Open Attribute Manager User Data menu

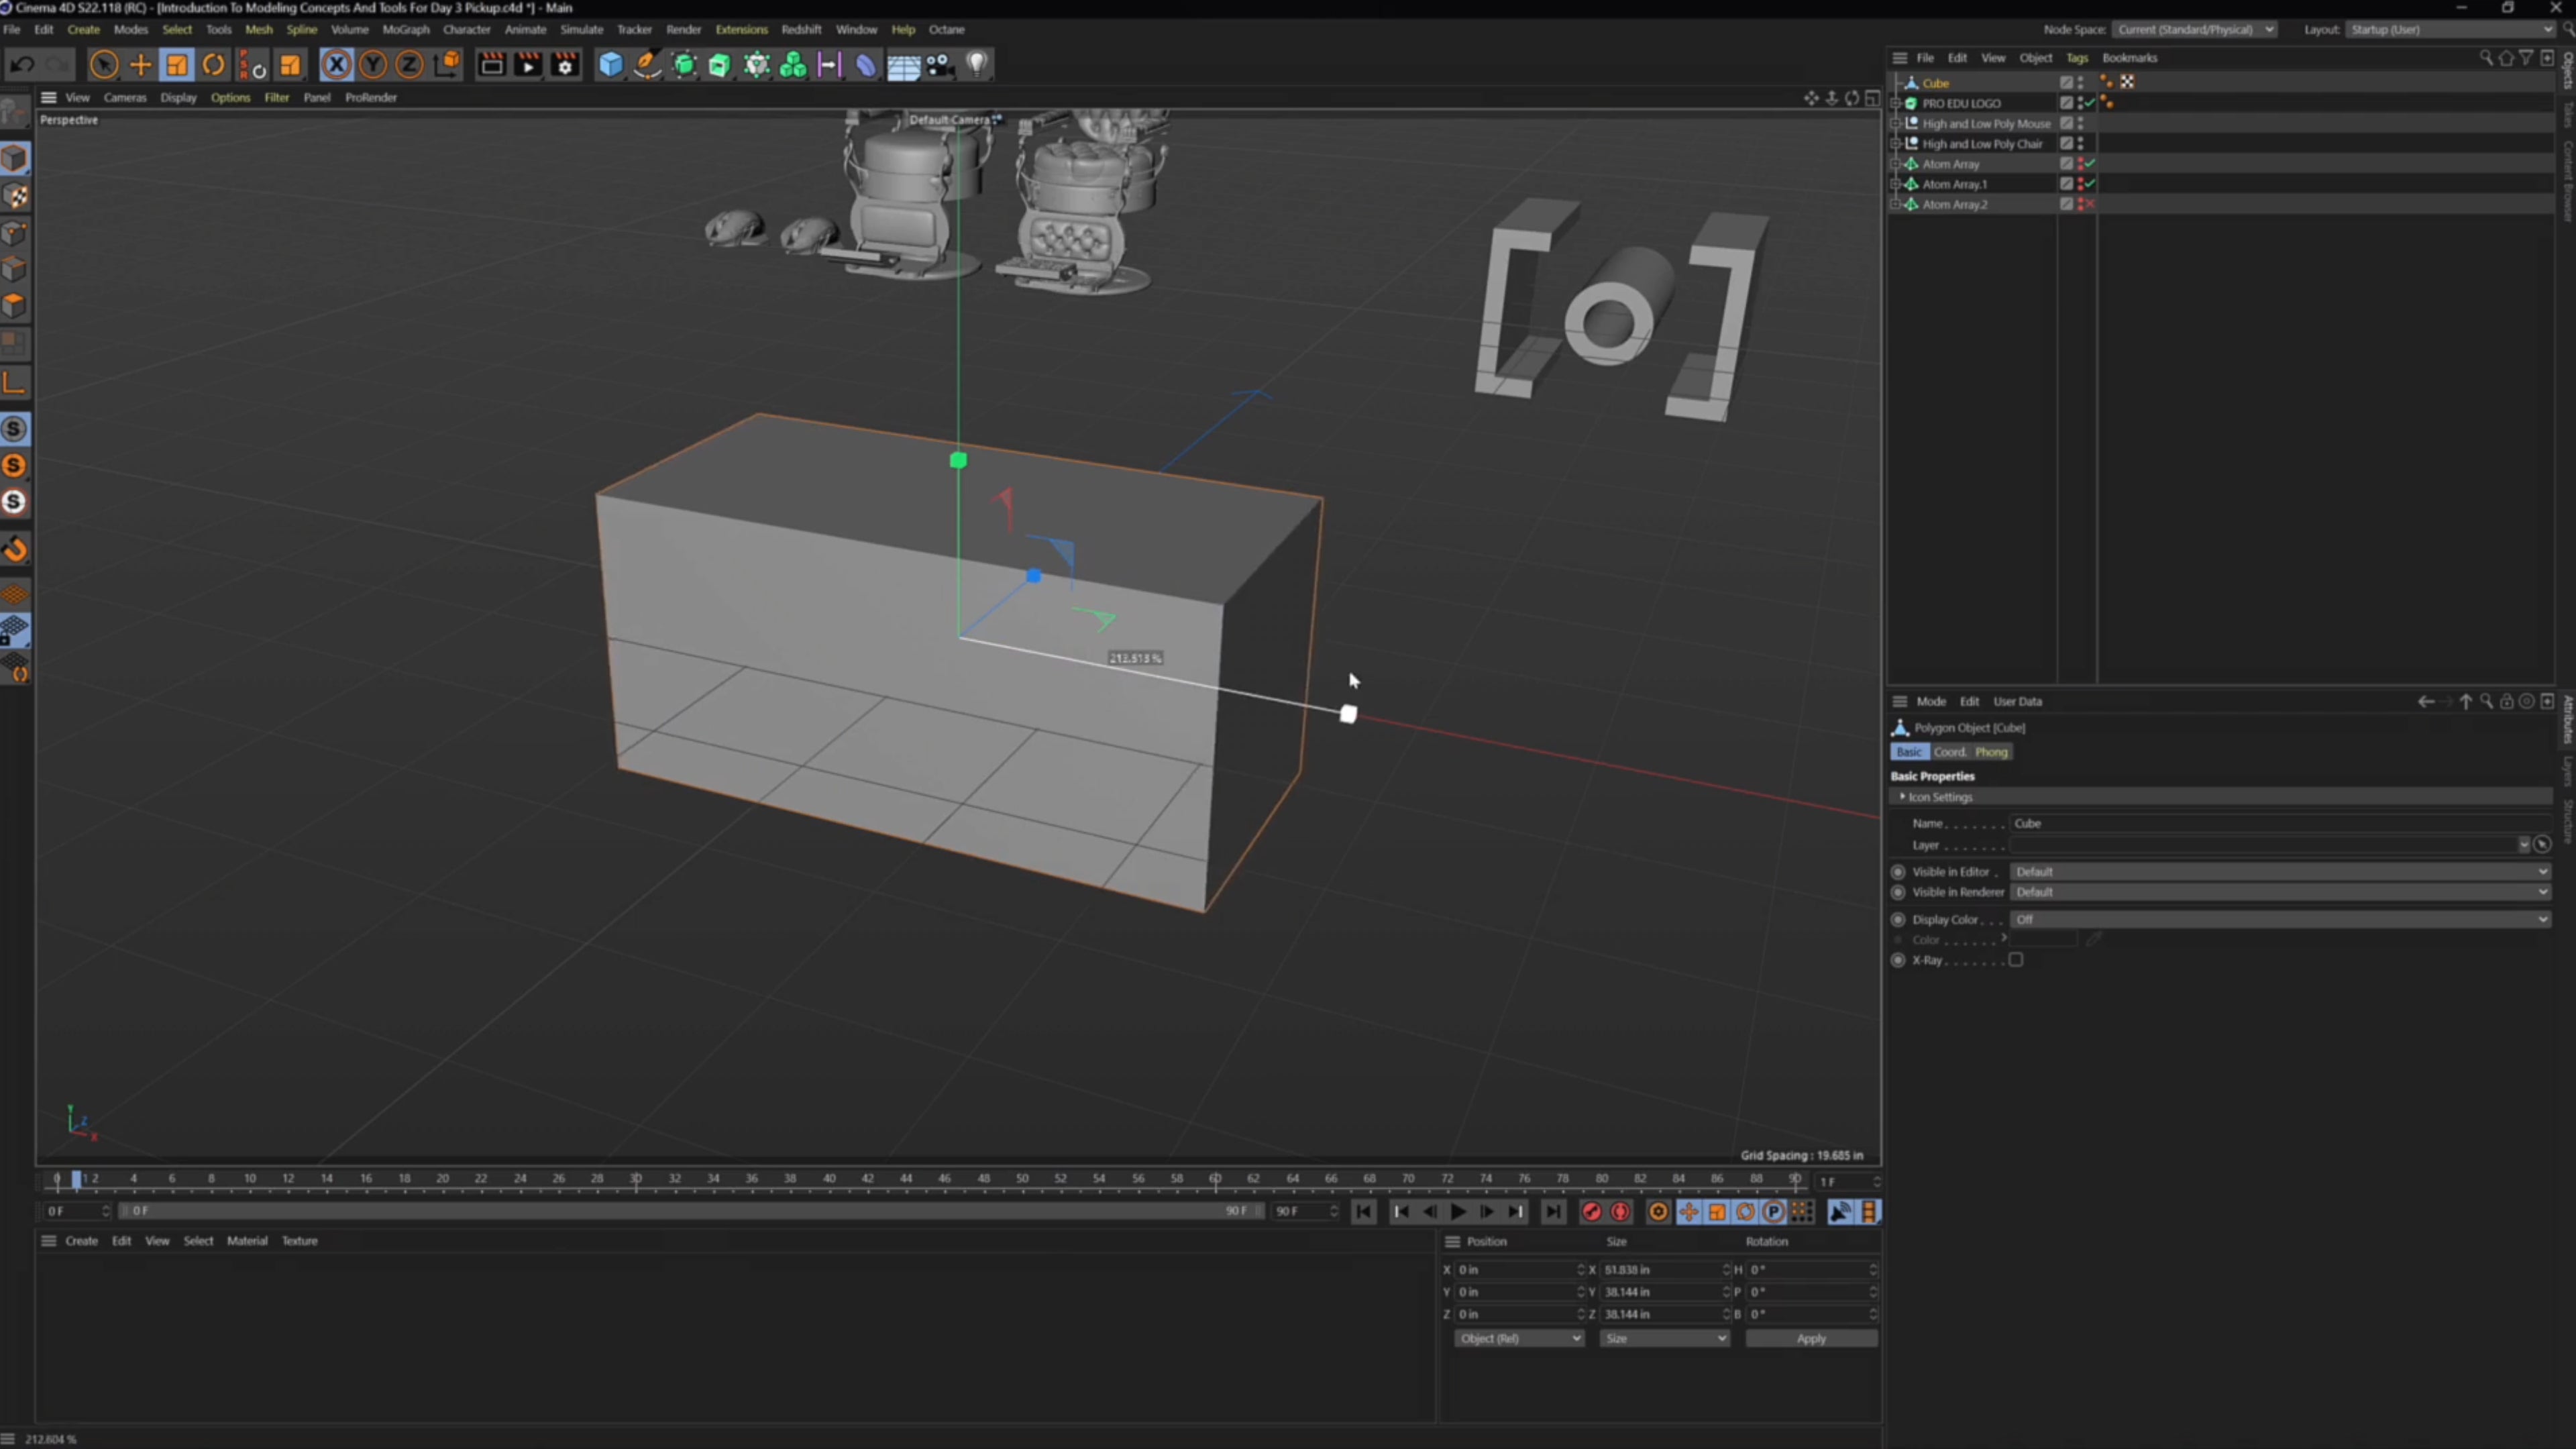coord(2018,701)
